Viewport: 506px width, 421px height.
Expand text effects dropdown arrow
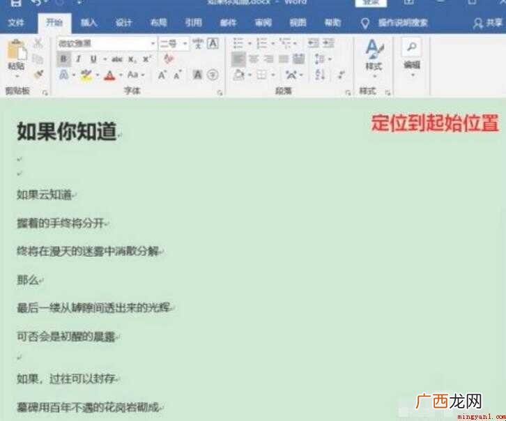point(74,75)
